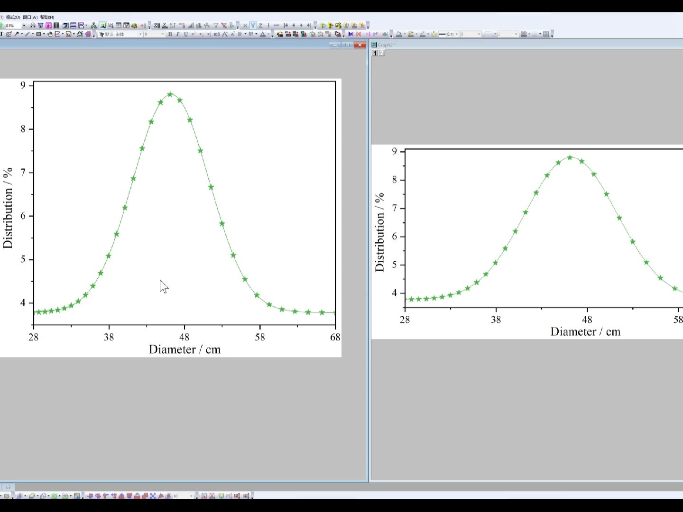The width and height of the screenshot is (683, 512).
Task: Expand the Line tool options arrow
Action: [33, 34]
